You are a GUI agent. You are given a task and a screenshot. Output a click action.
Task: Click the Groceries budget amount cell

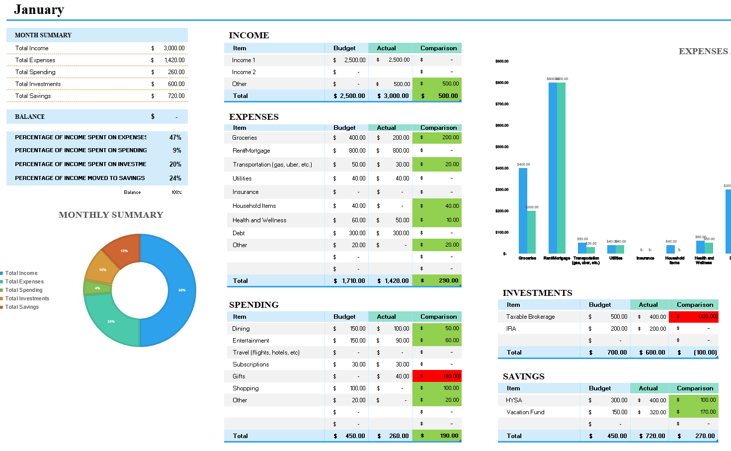(347, 138)
